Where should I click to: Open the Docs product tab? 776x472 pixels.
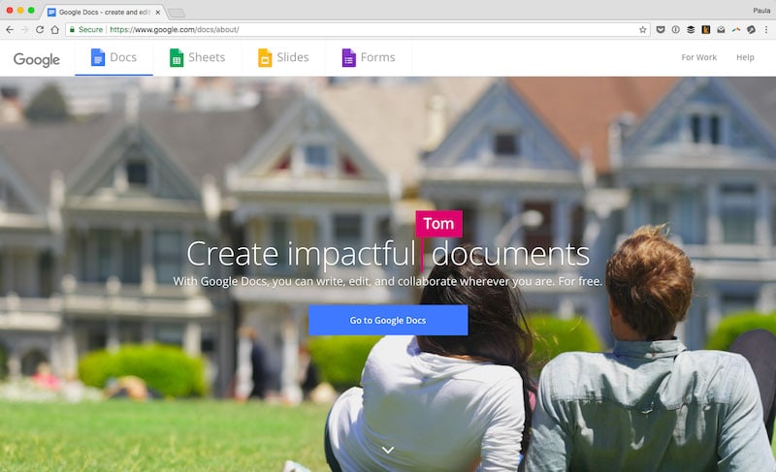pos(113,58)
